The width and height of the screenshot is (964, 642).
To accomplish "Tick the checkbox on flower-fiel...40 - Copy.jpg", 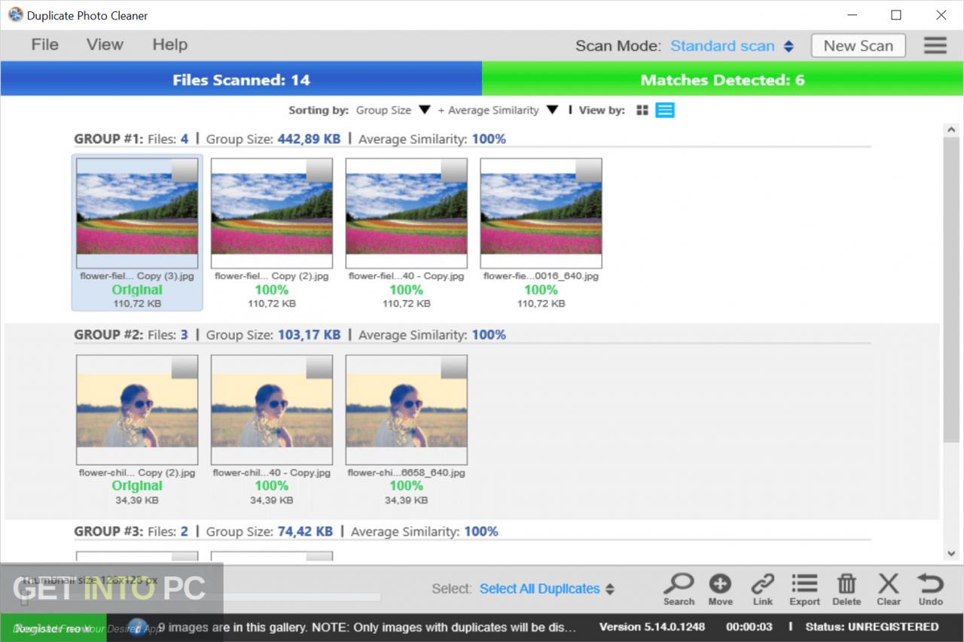I will click(x=455, y=170).
